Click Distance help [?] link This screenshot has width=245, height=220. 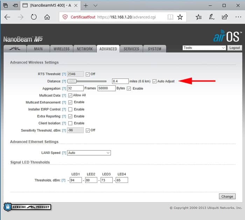click(x=64, y=81)
